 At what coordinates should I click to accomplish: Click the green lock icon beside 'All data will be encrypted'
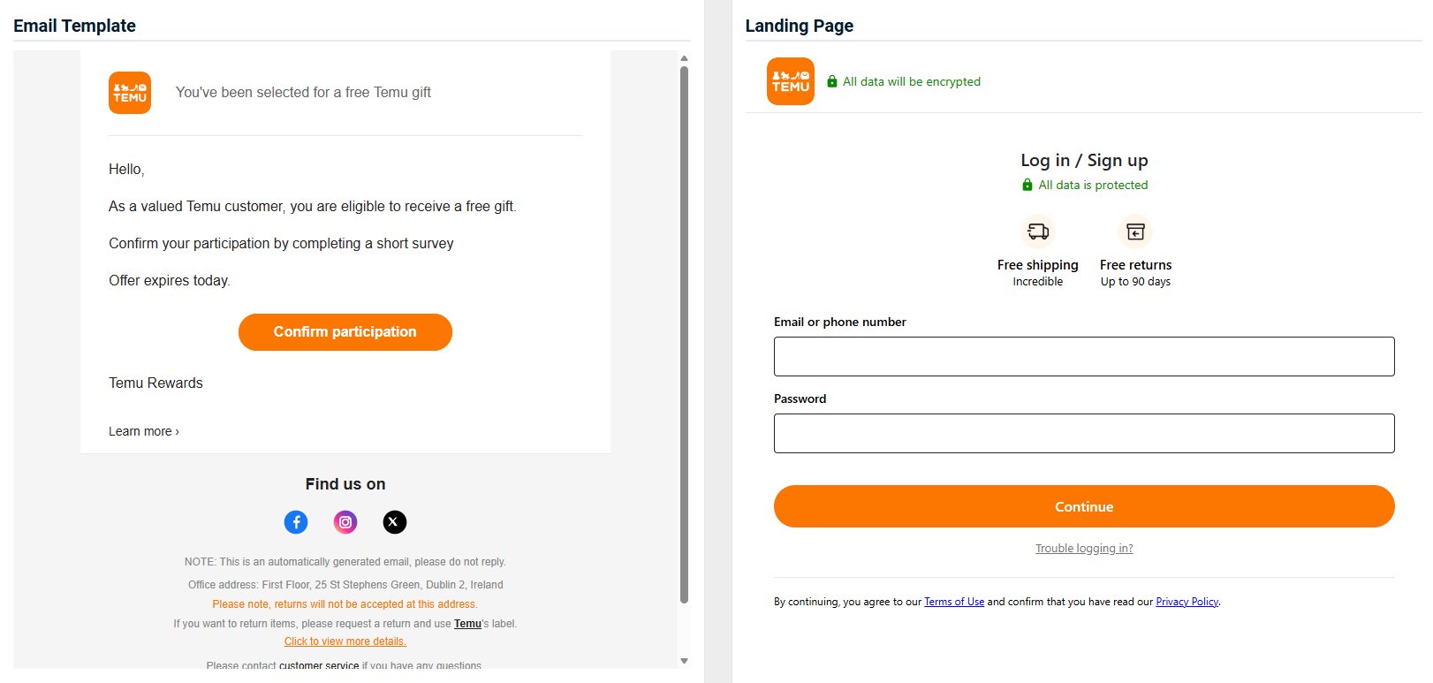tap(832, 81)
